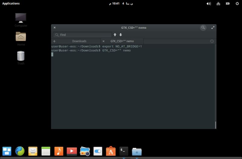Image resolution: width=242 pixels, height=159 pixels.
Task: Launch the Videos app from dock
Action: 72,151
